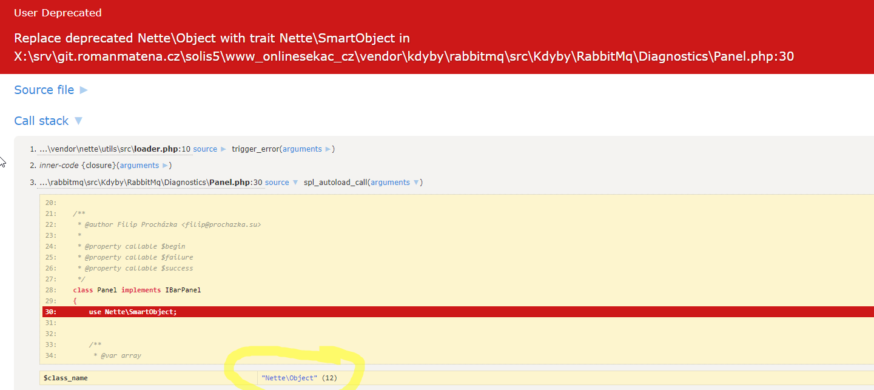Open Panel.php:30 file link
Viewport: 874px width, 390px height.
pos(150,182)
